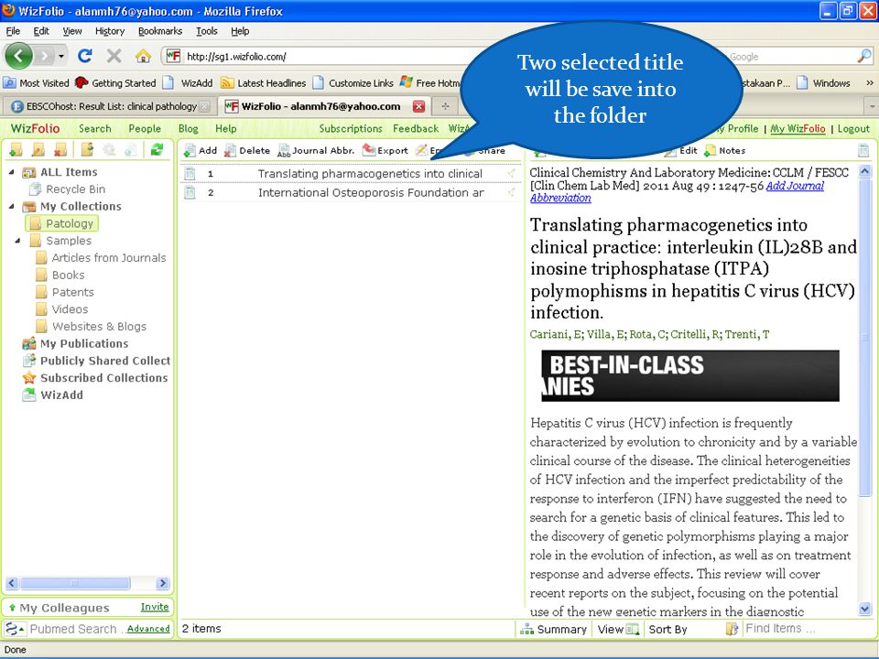Select the Patents folder
The height and width of the screenshot is (659, 879).
coord(65,292)
